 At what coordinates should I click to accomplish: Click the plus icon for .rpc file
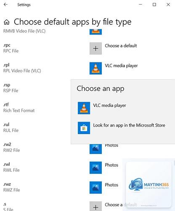tap(95, 49)
